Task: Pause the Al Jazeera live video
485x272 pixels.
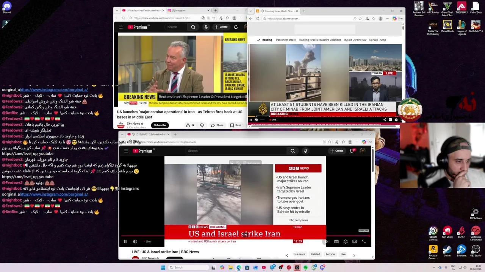Action: click(x=250, y=120)
